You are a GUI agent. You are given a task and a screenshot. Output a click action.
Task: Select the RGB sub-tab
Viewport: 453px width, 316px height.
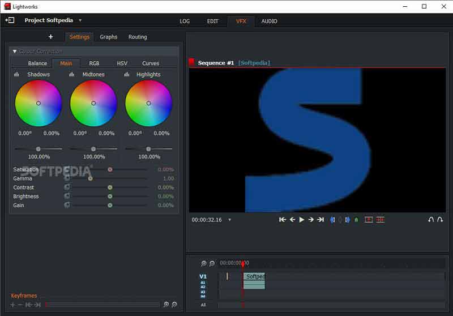[94, 63]
